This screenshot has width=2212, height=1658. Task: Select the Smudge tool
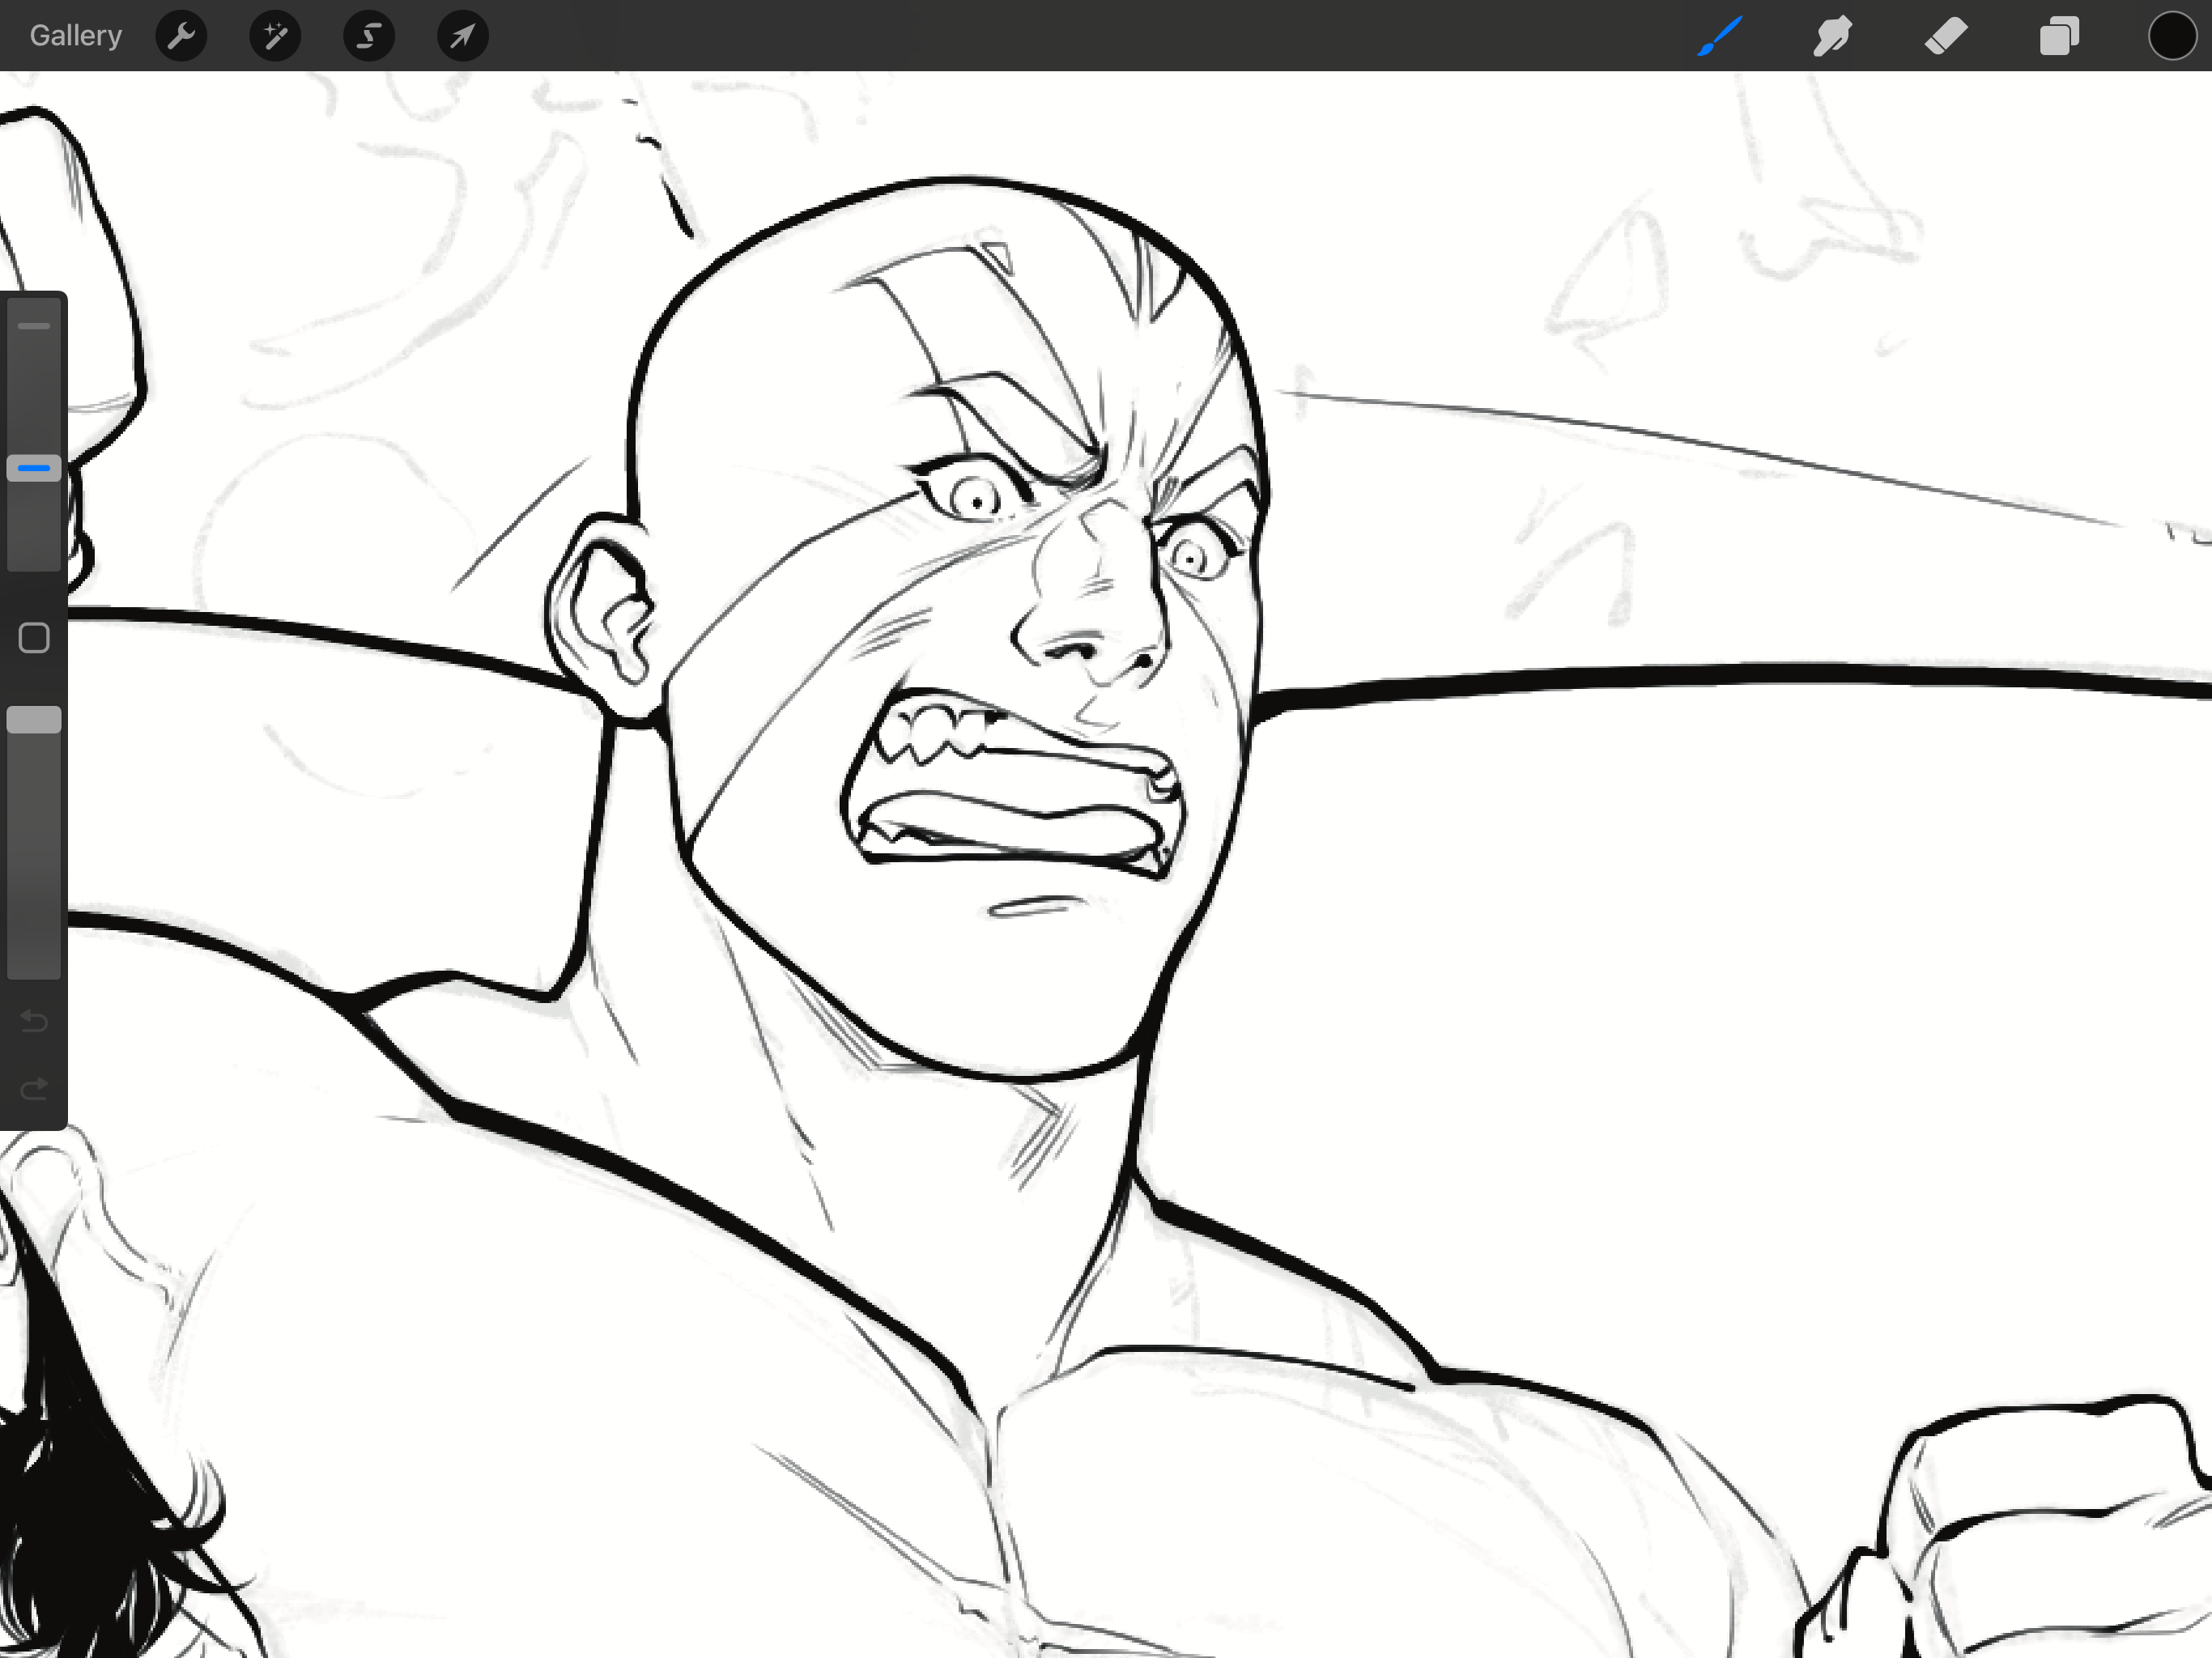click(1833, 36)
